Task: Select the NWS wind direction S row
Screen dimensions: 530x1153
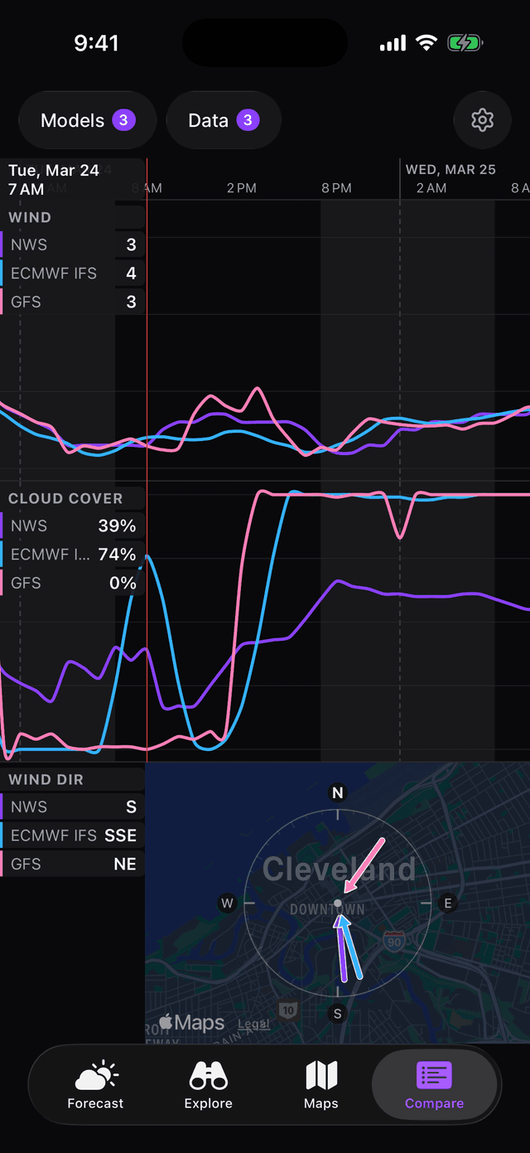Action: click(73, 807)
